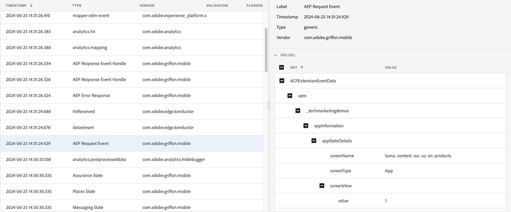Screen dimensions: 511x212
Task: Click the VENDOR column header
Action: (147, 6)
